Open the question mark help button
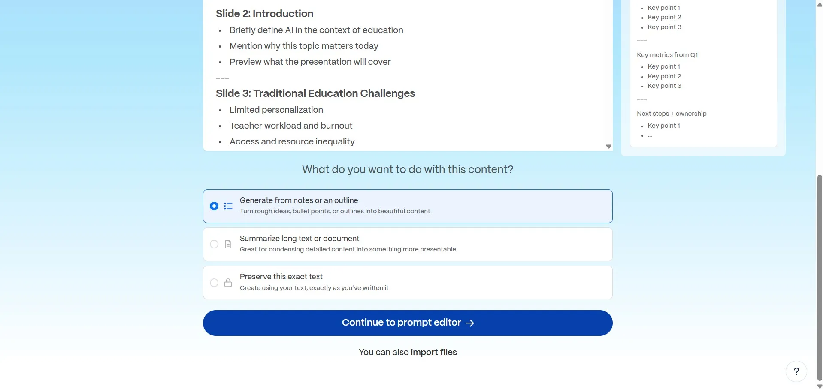This screenshot has height=389, width=823. (796, 371)
